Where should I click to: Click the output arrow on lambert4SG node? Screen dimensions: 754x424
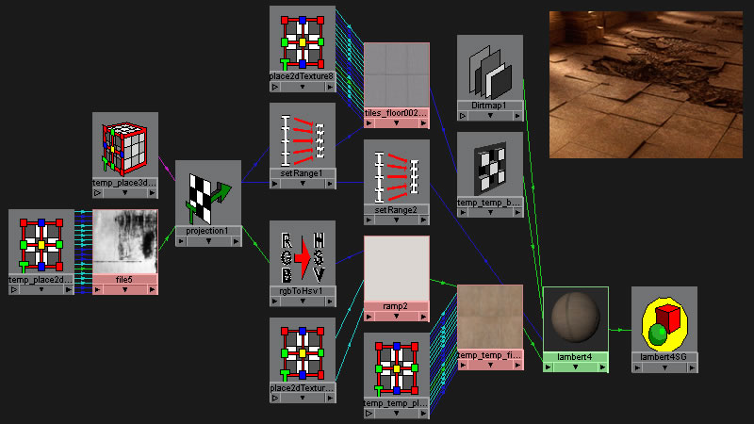pyautogui.click(x=691, y=367)
